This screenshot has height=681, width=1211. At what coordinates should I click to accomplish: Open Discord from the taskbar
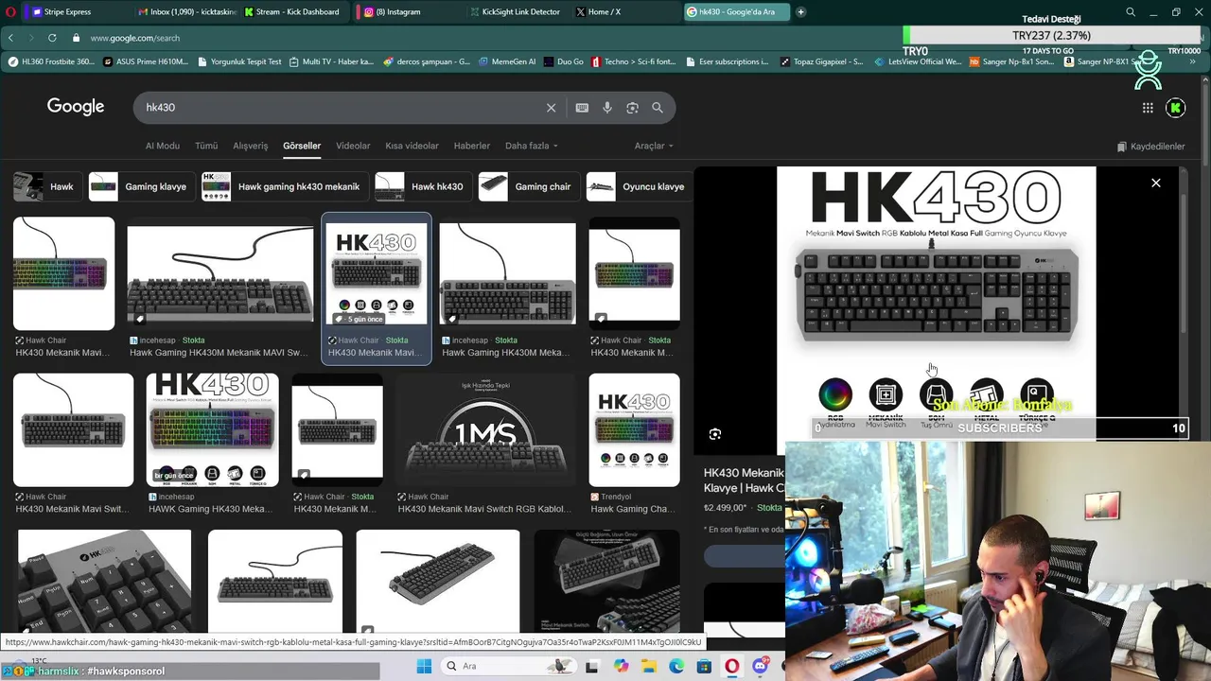coord(760,666)
